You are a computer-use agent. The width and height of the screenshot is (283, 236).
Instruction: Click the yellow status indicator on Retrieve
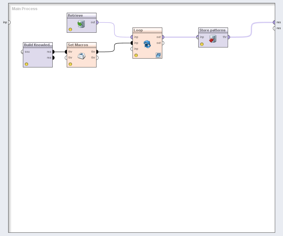click(70, 29)
